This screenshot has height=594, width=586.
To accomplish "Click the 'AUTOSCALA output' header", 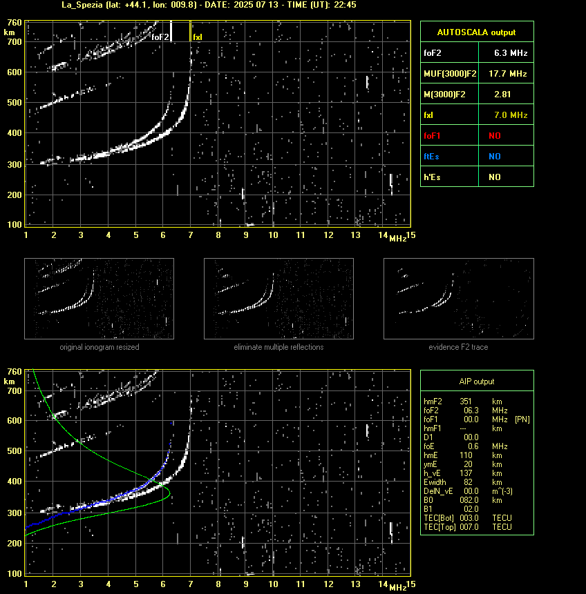I will [x=476, y=32].
